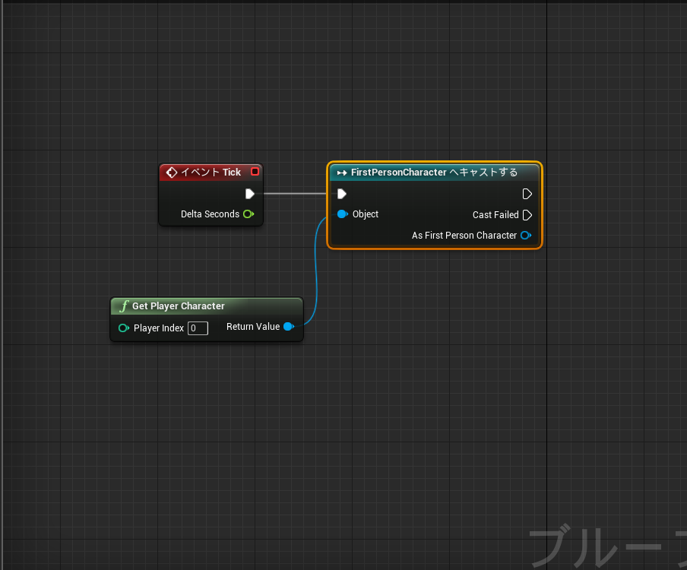Select the Get Player Character node title
Screen dimensions: 687x570
click(179, 306)
